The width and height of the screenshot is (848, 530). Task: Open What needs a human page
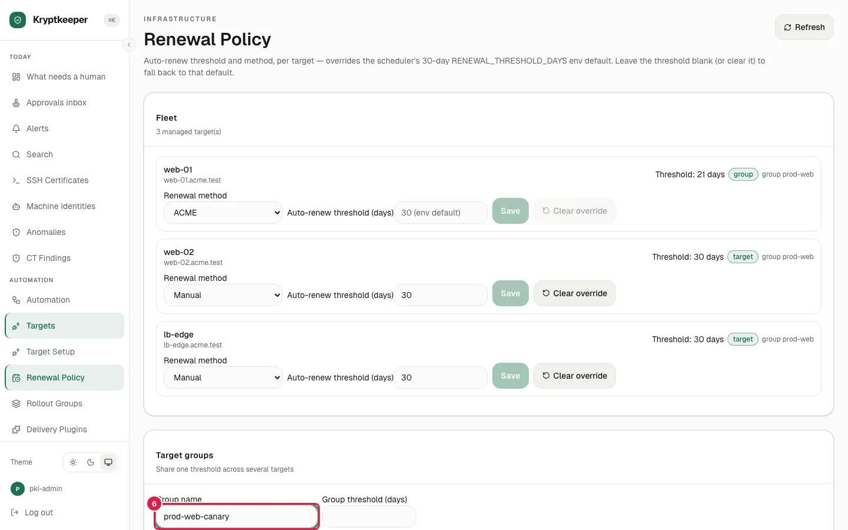click(x=65, y=77)
